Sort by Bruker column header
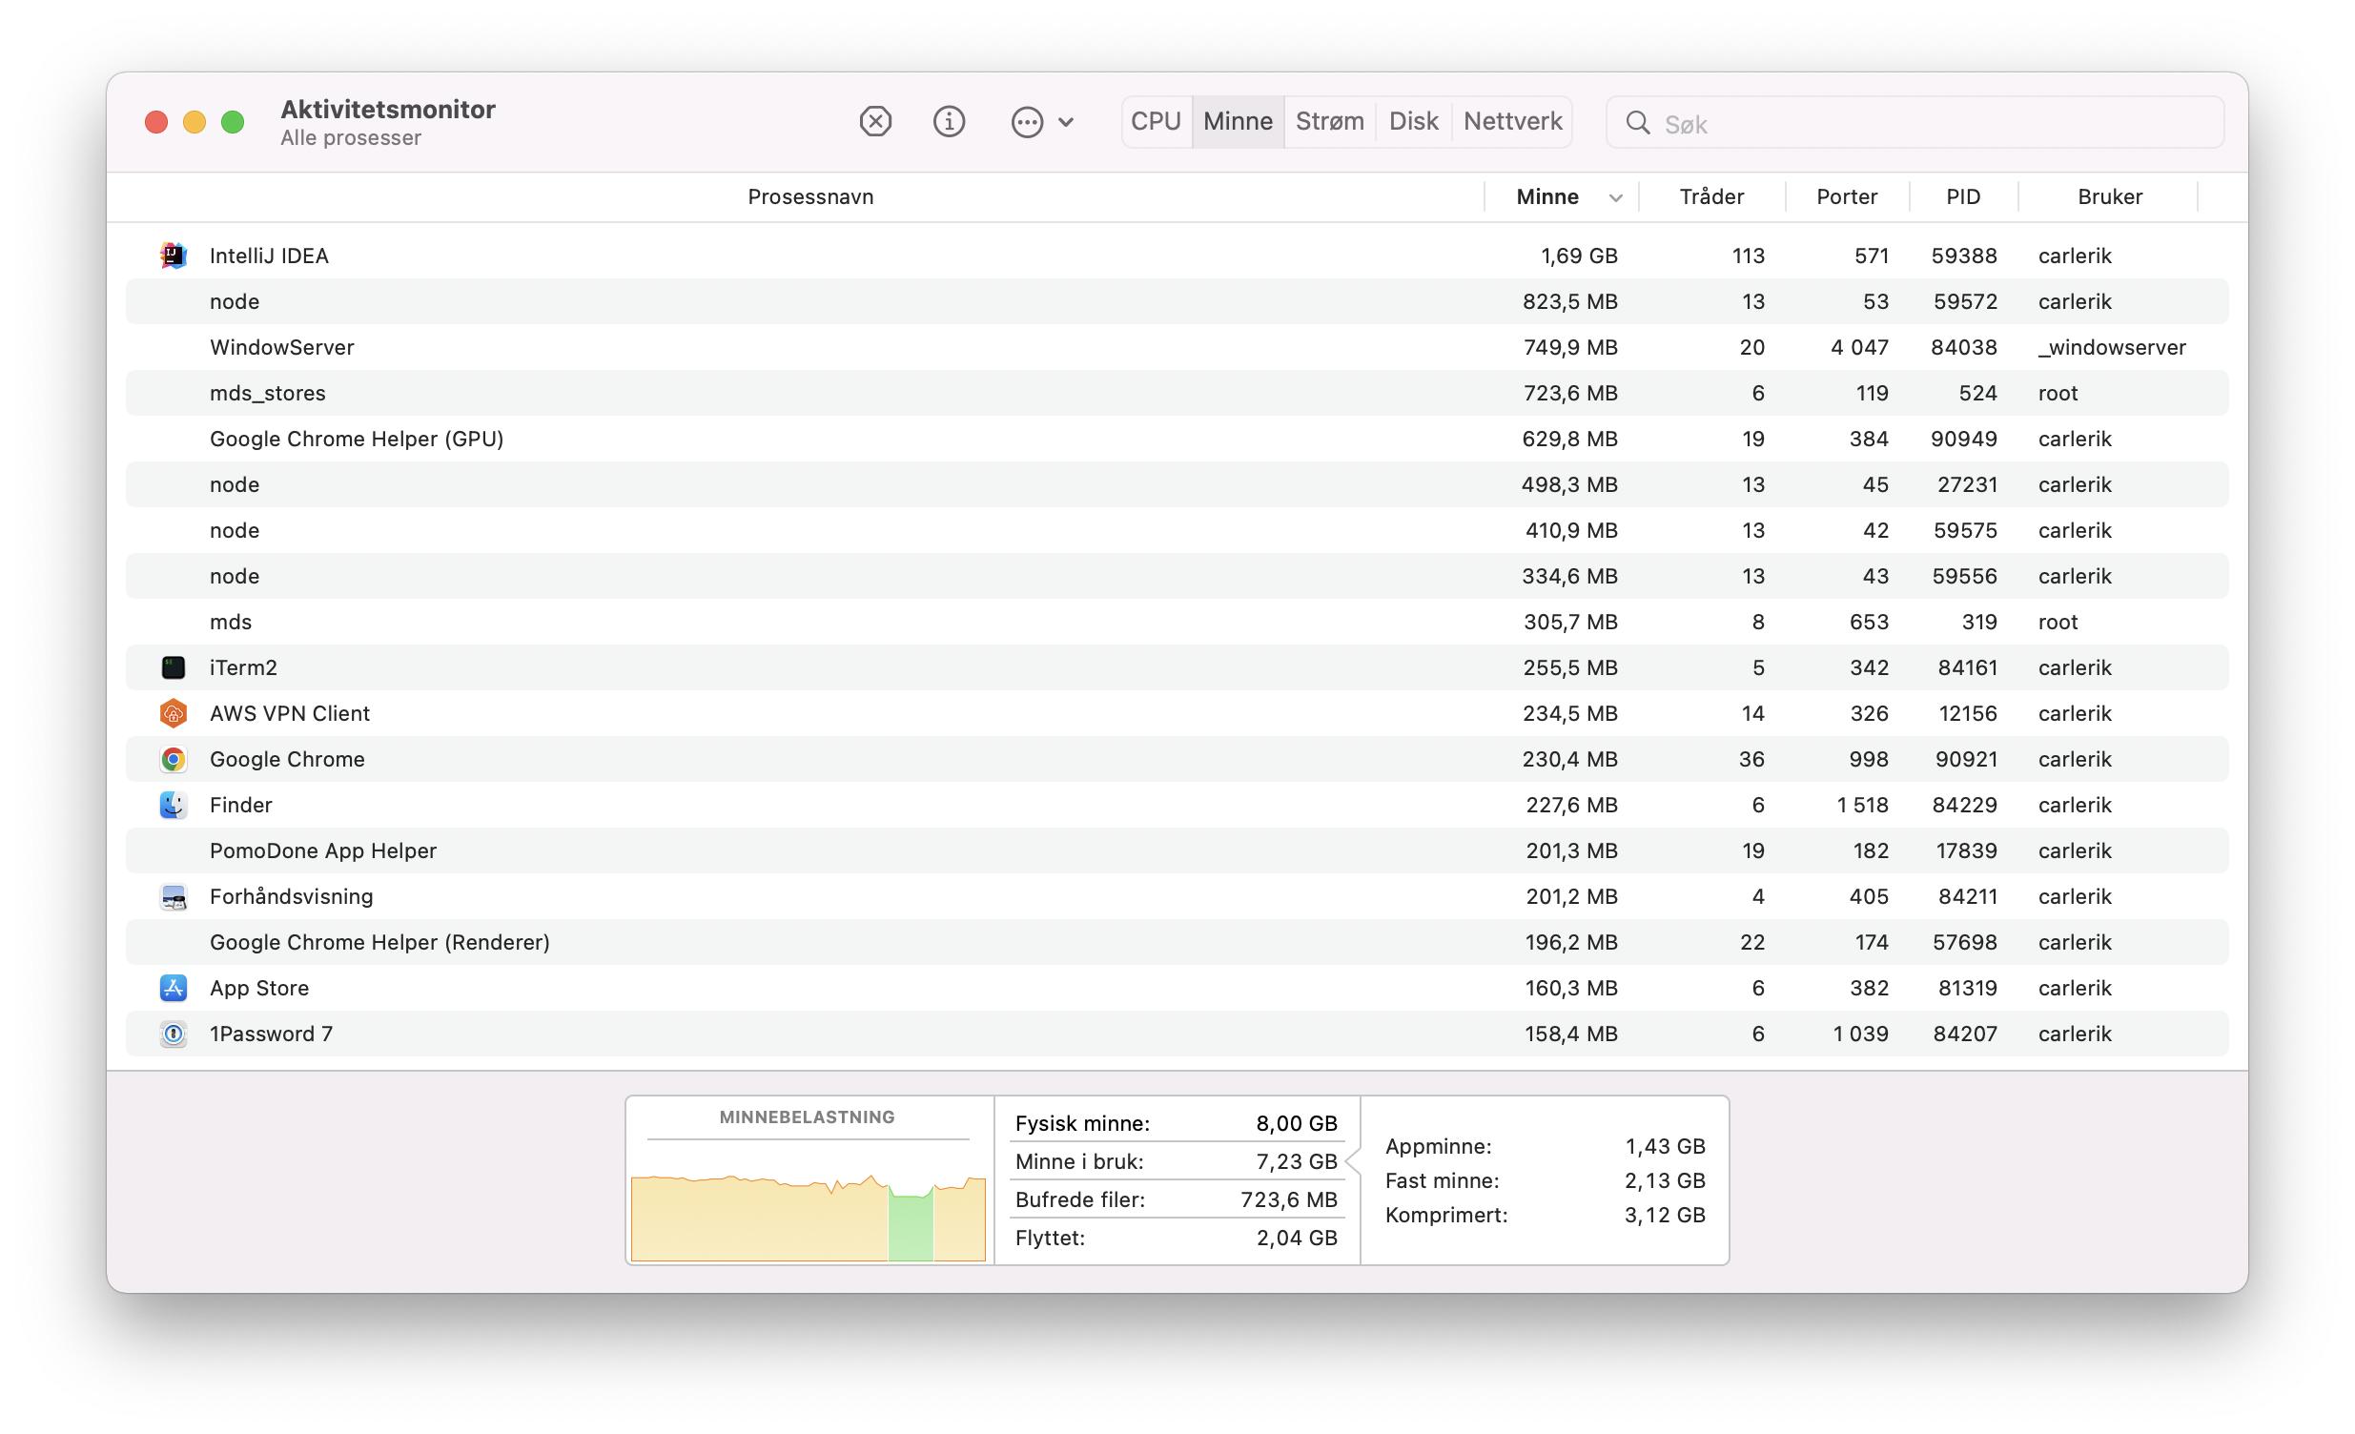The image size is (2355, 1434). tap(2109, 197)
